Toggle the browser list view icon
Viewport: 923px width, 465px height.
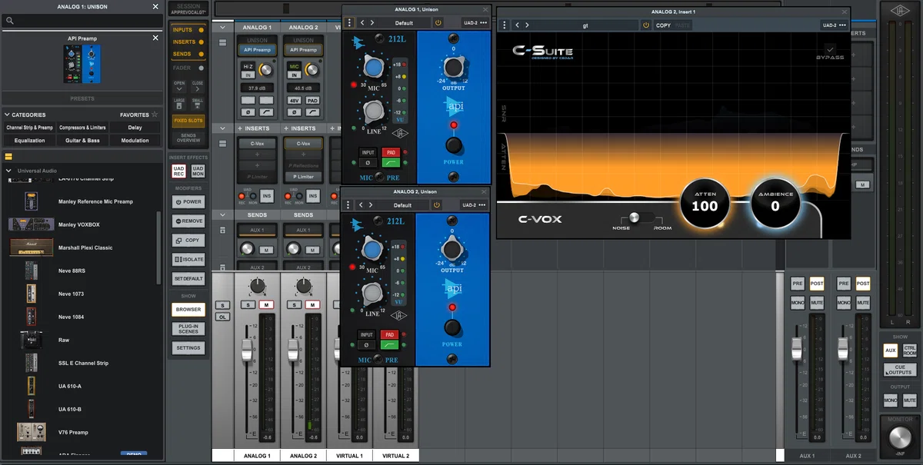click(x=8, y=155)
